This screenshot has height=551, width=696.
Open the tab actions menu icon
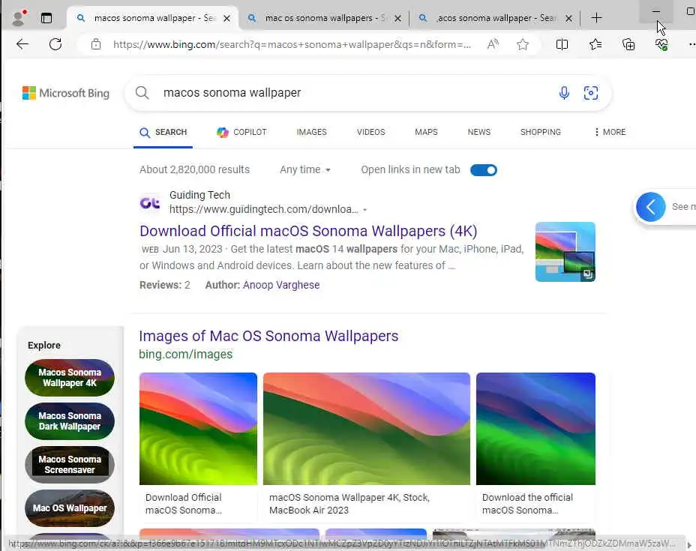(46, 18)
